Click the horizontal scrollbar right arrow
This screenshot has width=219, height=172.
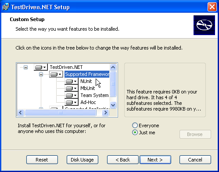tap(105, 113)
